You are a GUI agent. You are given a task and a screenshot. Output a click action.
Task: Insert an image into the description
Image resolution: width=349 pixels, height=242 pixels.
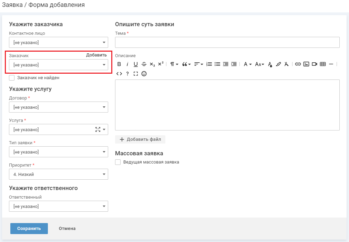pos(306,64)
